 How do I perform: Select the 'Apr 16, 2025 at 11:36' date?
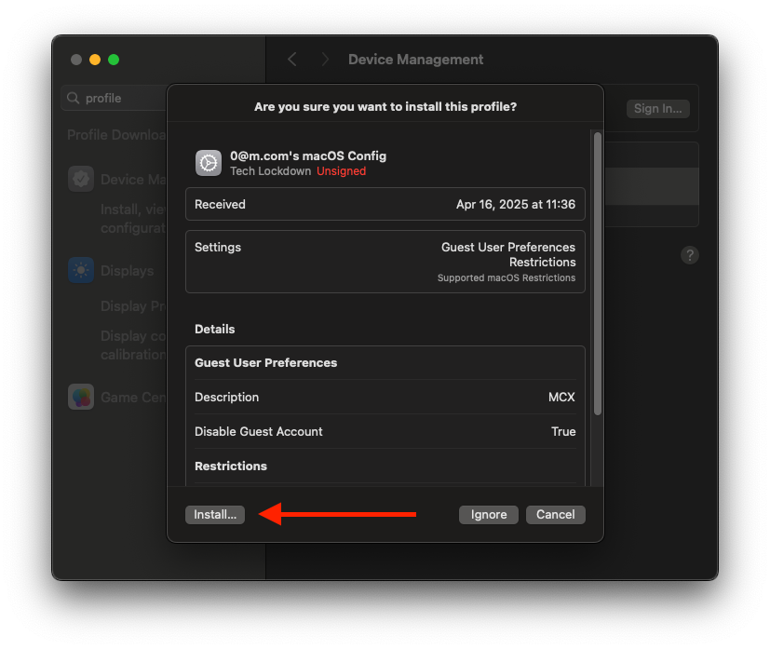[x=516, y=204]
